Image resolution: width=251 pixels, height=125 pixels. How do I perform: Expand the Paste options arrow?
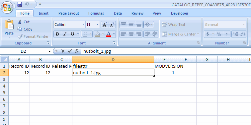(x=9, y=37)
